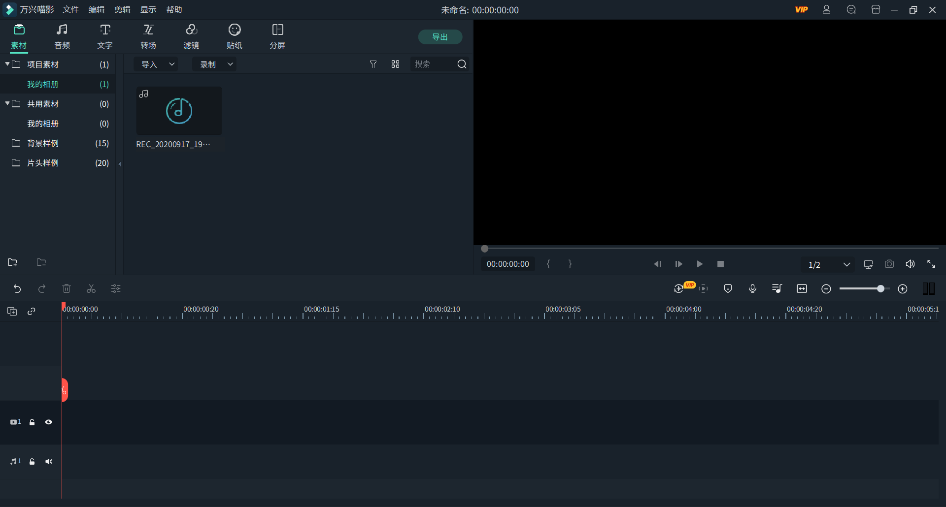Click the filter funnel icon in media panel
This screenshot has height=507, width=946.
click(373, 64)
